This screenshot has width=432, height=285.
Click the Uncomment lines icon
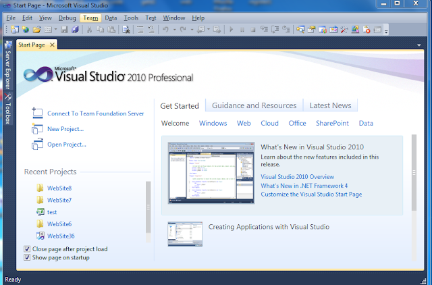[x=151, y=30]
